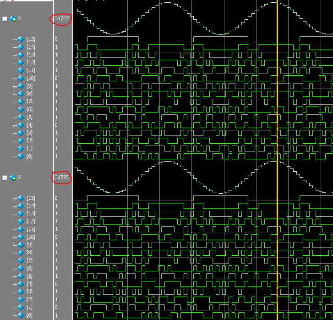Image resolution: width=333 pixels, height=320 pixels.
Task: Select bit [13] icon in upper X group
Action: [x=21, y=55]
